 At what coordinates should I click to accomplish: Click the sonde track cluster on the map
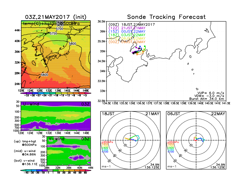point(139,50)
